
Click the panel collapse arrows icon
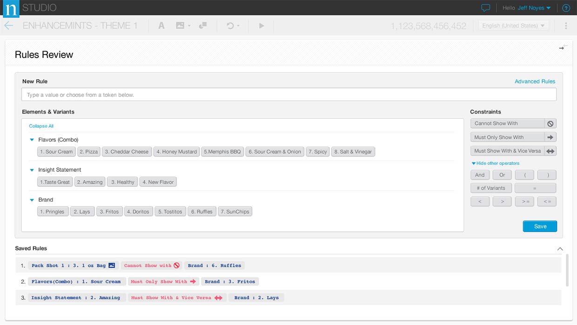563,47
